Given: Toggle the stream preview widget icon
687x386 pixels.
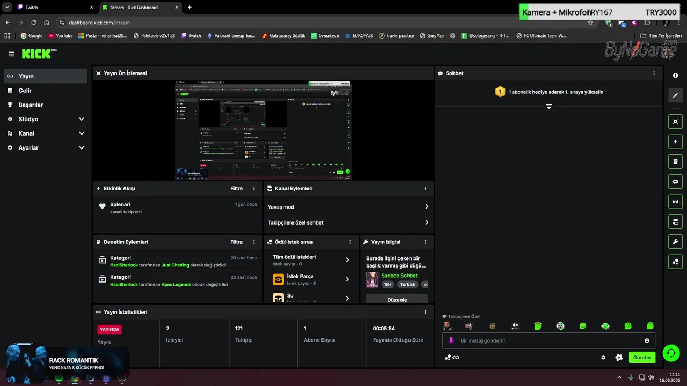Looking at the screenshot, I should pyautogui.click(x=676, y=122).
